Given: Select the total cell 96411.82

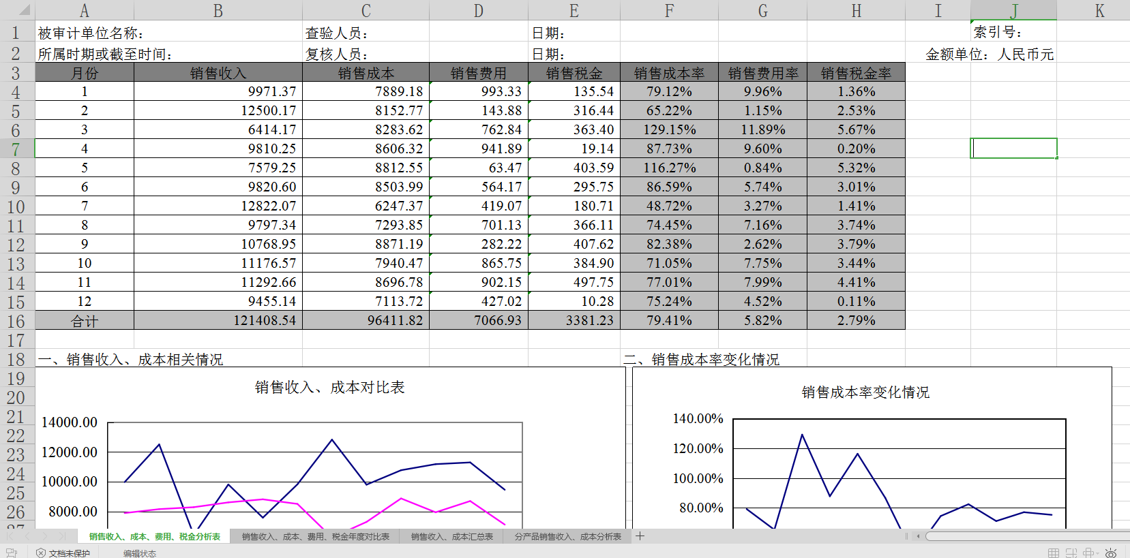Looking at the screenshot, I should click(366, 320).
